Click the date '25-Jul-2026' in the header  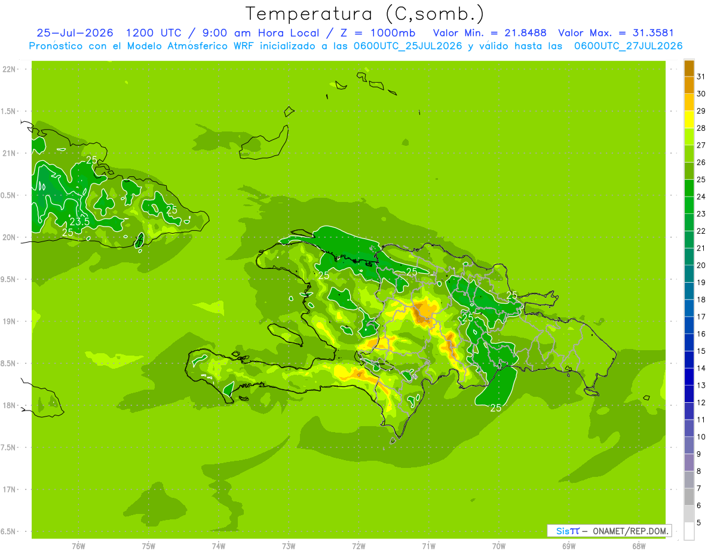click(75, 33)
